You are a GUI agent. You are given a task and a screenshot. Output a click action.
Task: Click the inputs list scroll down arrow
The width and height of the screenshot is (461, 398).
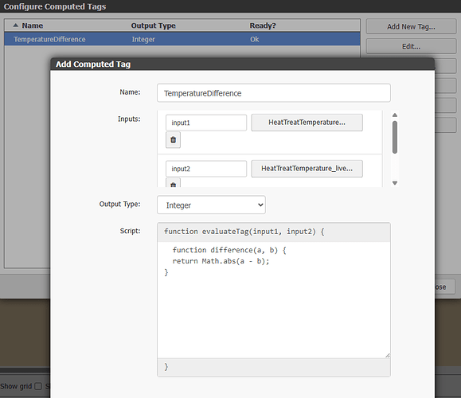point(395,183)
